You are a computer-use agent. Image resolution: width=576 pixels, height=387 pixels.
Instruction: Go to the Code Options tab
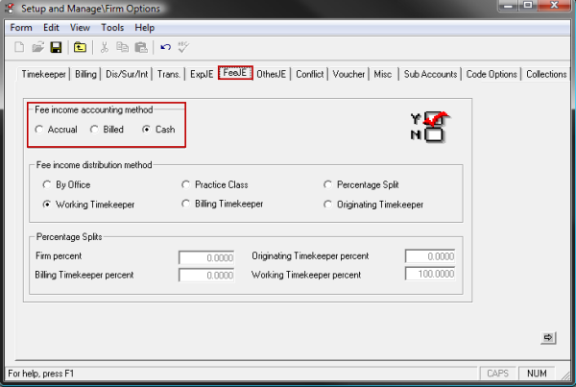492,74
